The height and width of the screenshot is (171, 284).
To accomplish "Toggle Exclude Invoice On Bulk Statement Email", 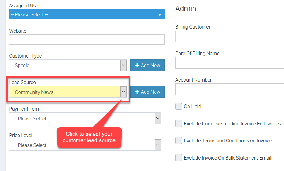I will coord(179,158).
